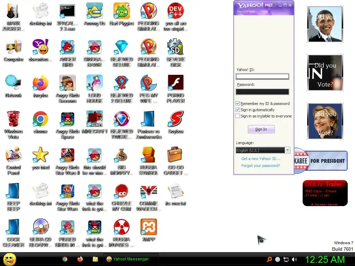The image size is (355, 266).
Task: Focus the Yahoo! ID input field
Action: click(262, 77)
